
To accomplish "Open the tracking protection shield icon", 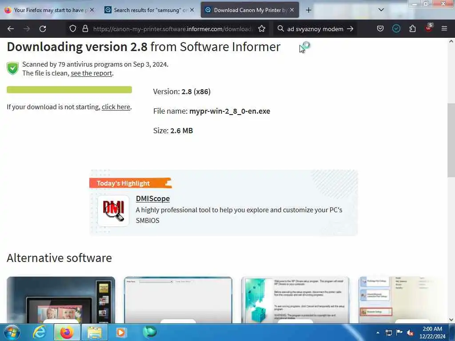I will tap(73, 29).
